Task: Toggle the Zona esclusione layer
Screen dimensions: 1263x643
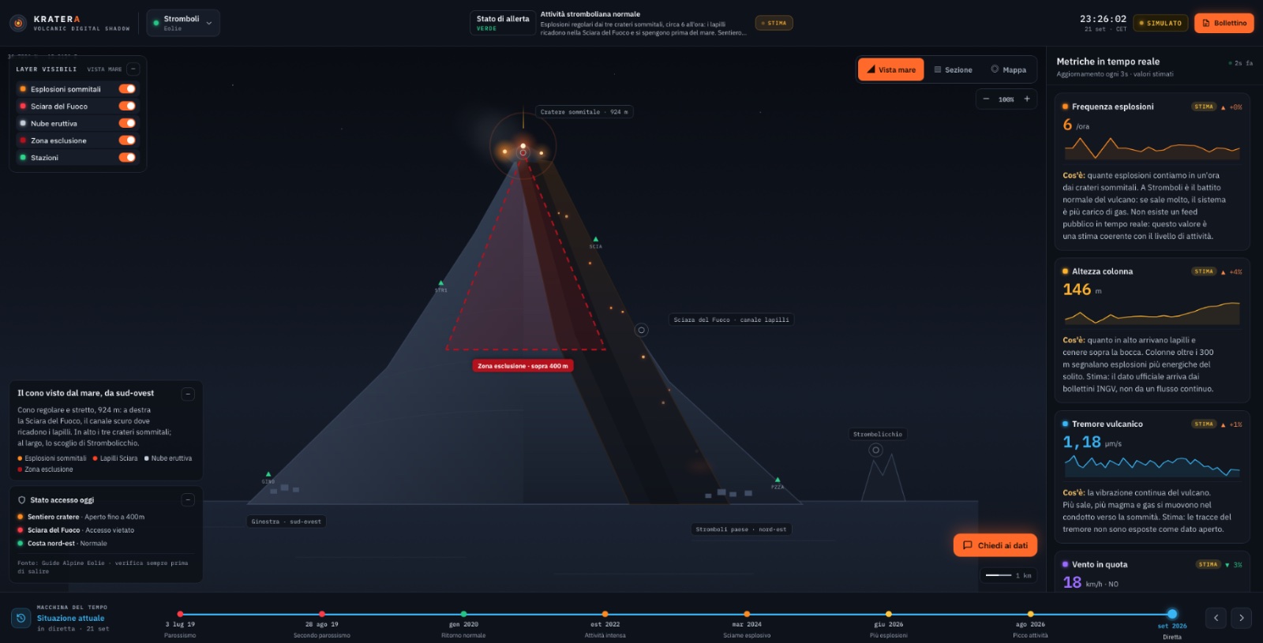Action: point(127,140)
